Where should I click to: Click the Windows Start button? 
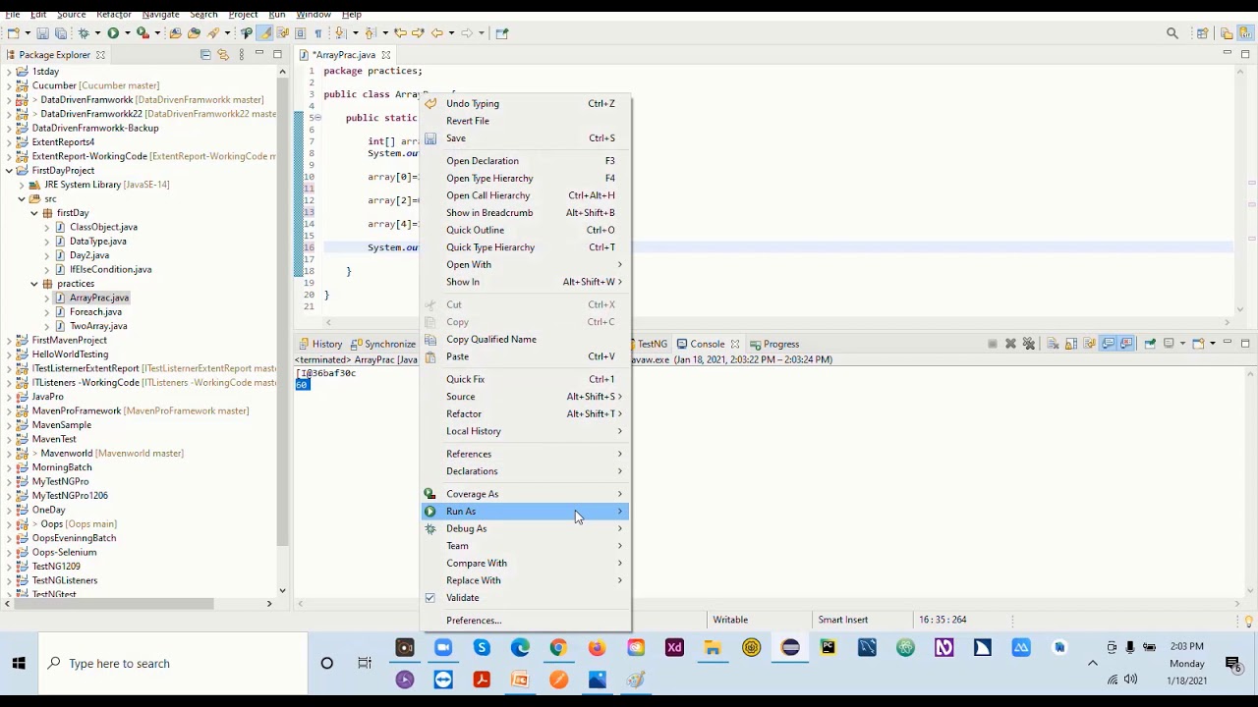pos(19,664)
